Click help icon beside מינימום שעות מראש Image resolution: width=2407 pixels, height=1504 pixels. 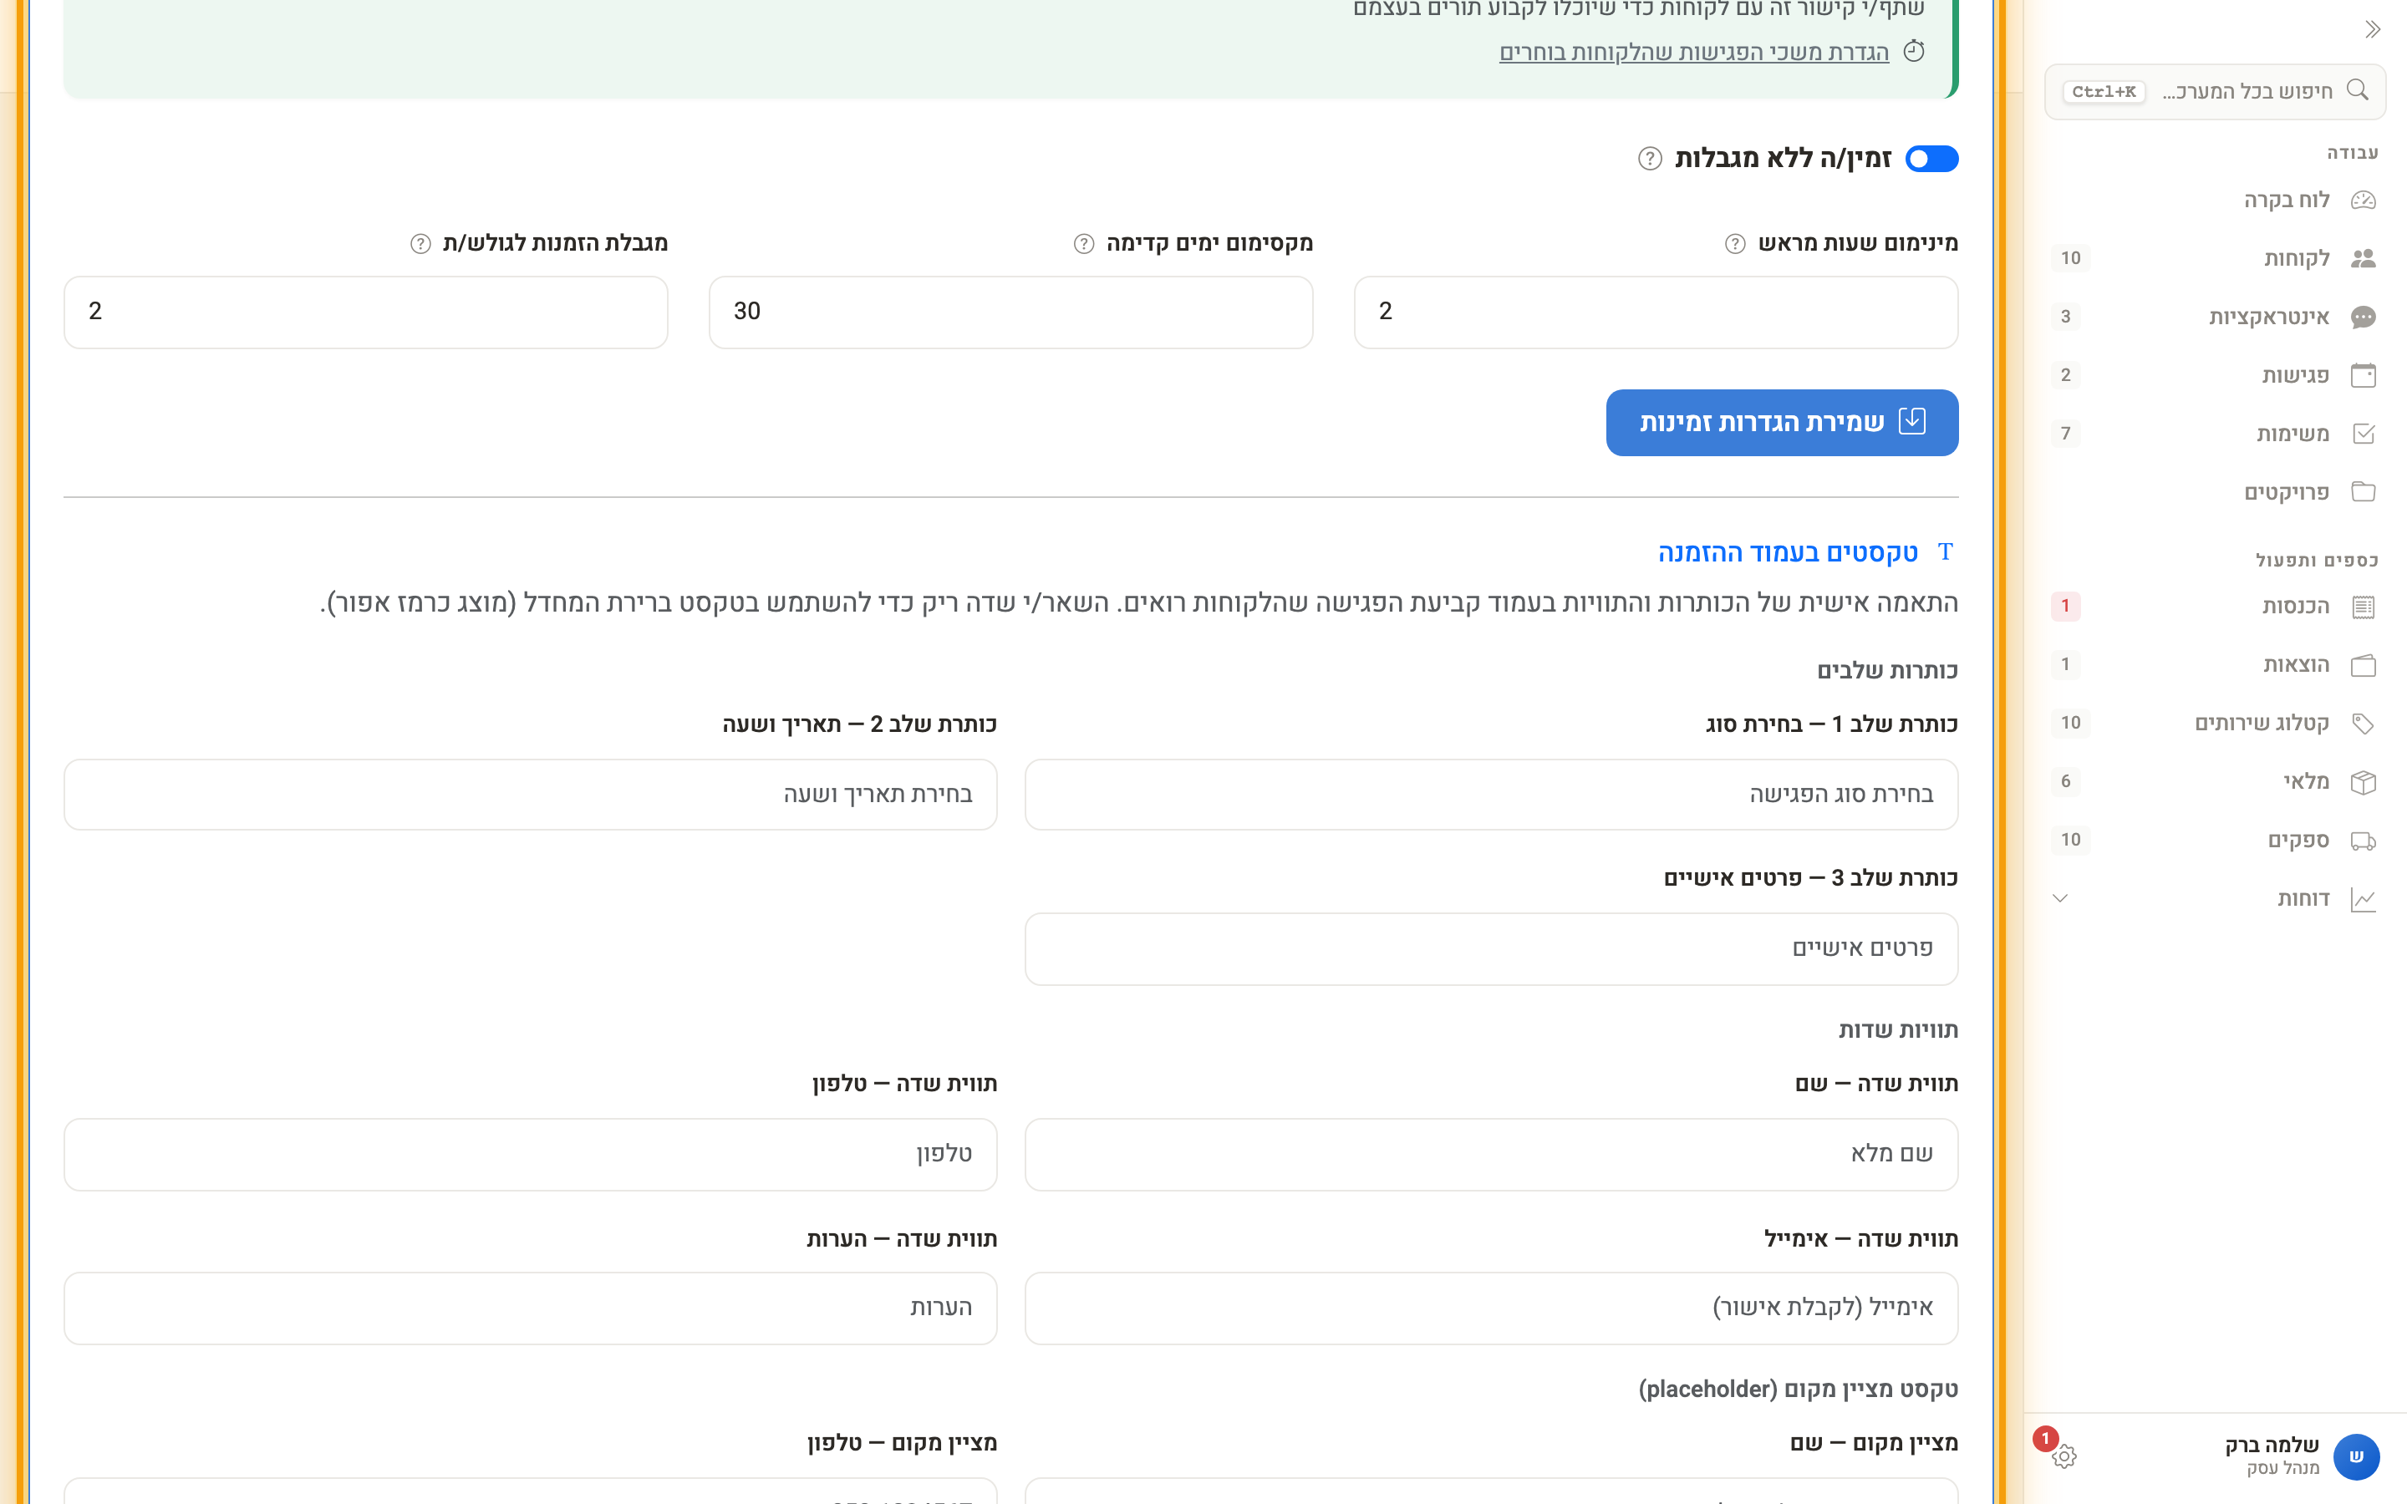coord(1735,244)
